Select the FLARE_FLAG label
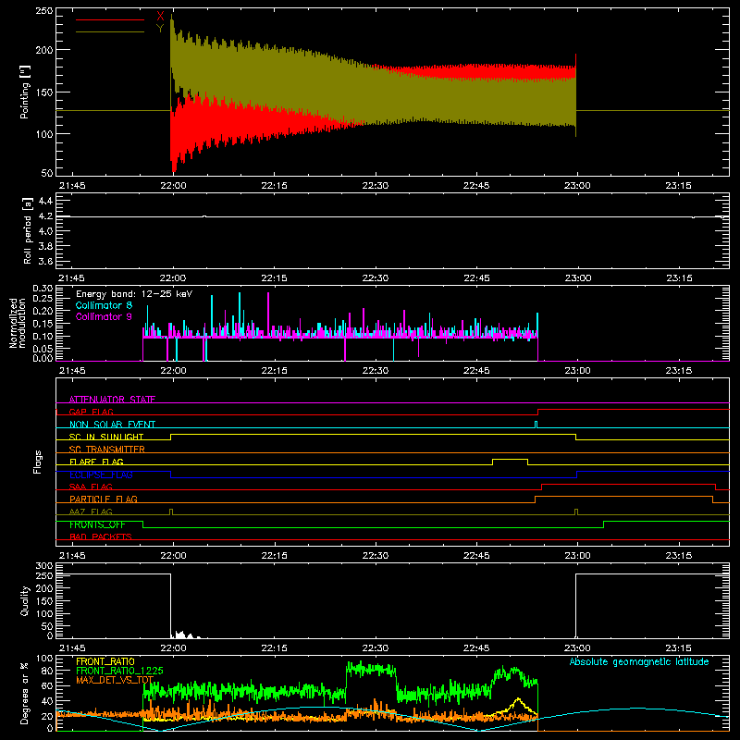Screen dimensions: 740x740 click(96, 462)
